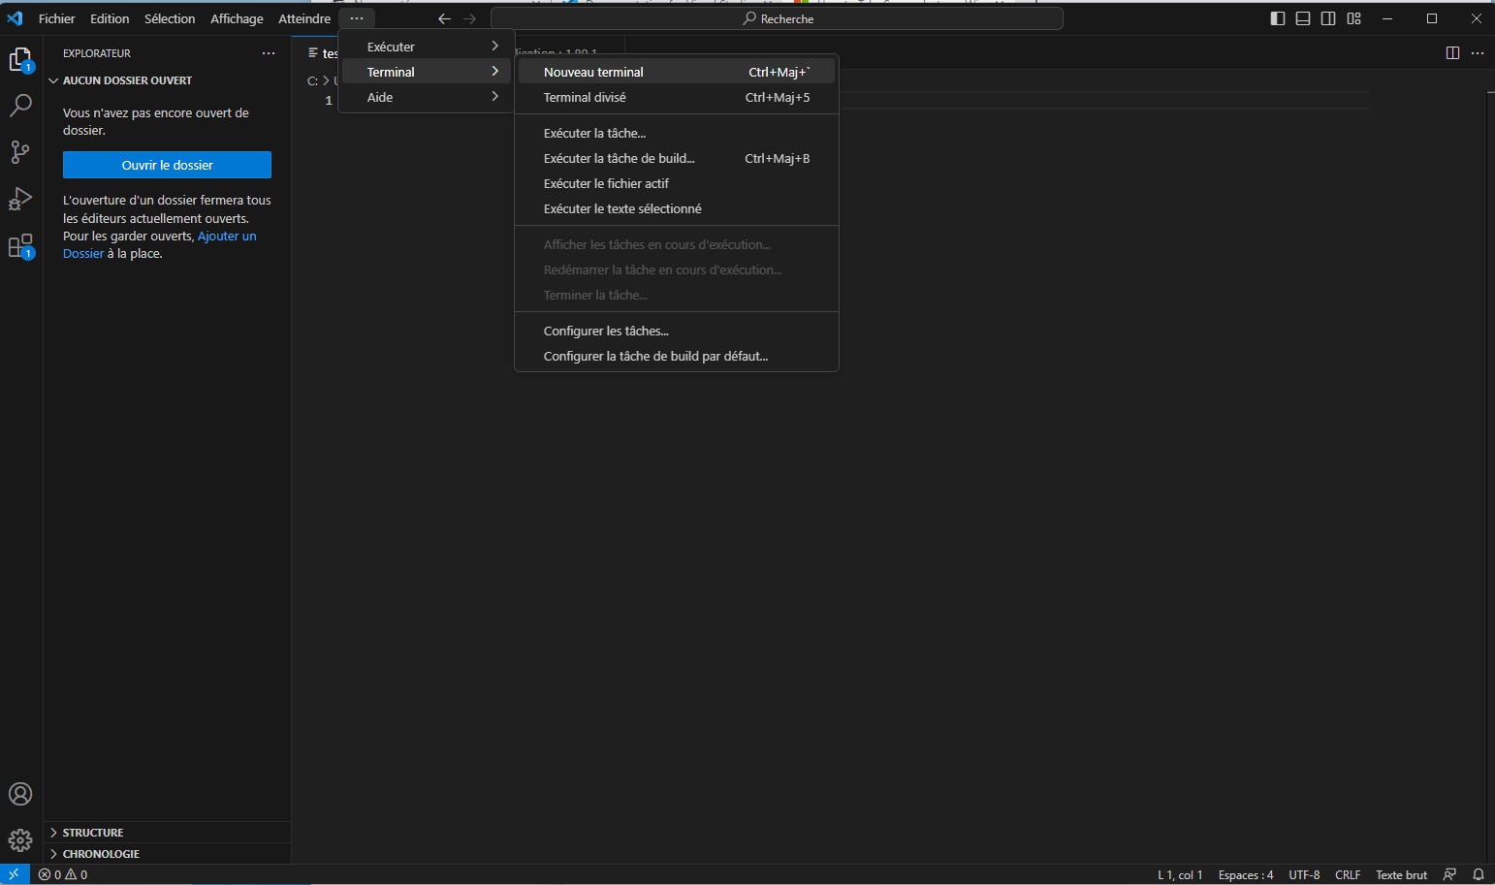Click the Ajouter un Dossier link
Screen dimensions: 1495x885
coord(227,236)
